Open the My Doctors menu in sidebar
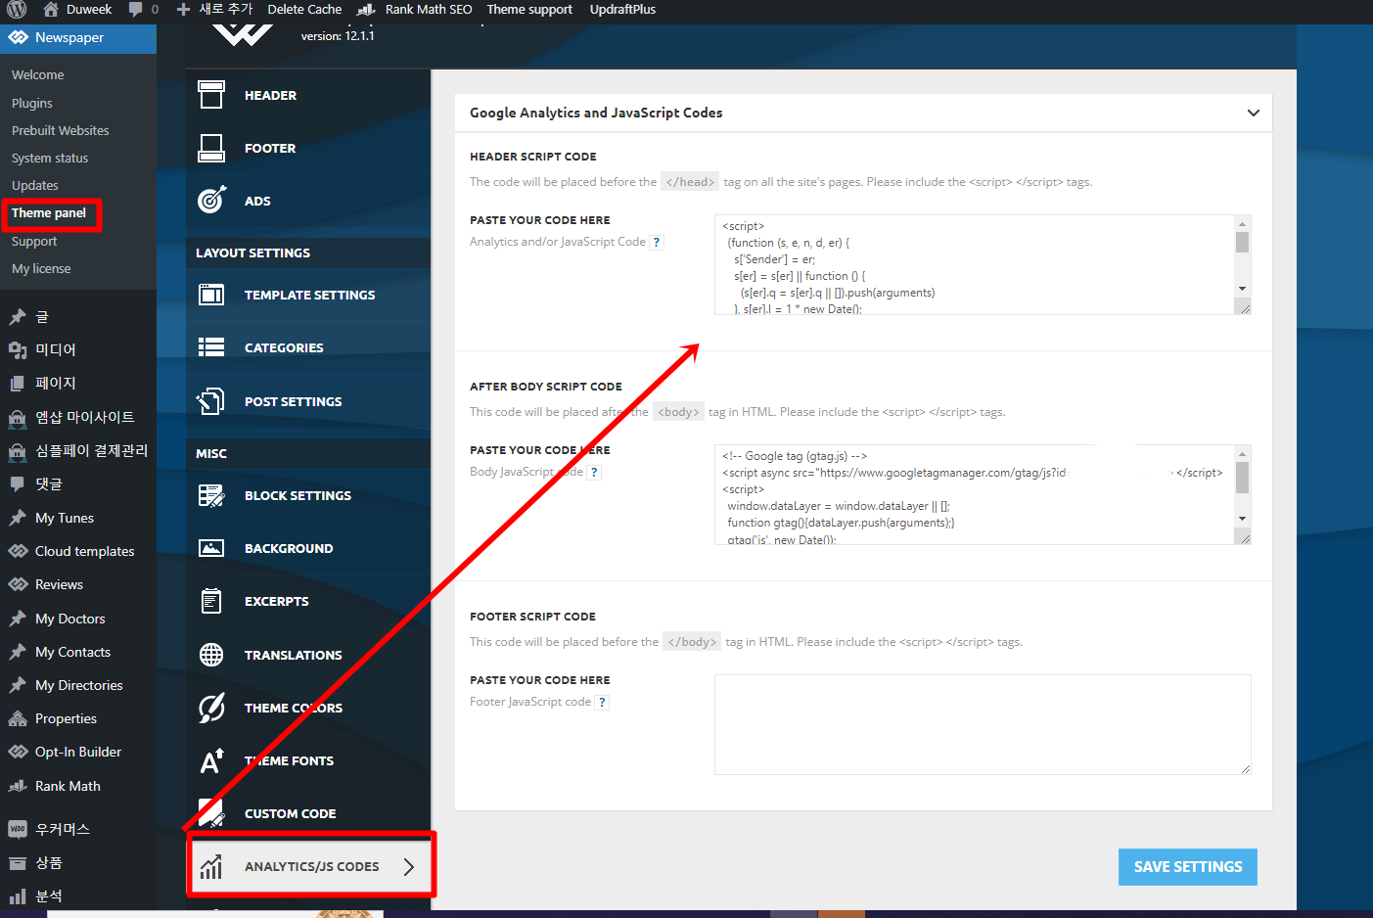 coord(78,619)
